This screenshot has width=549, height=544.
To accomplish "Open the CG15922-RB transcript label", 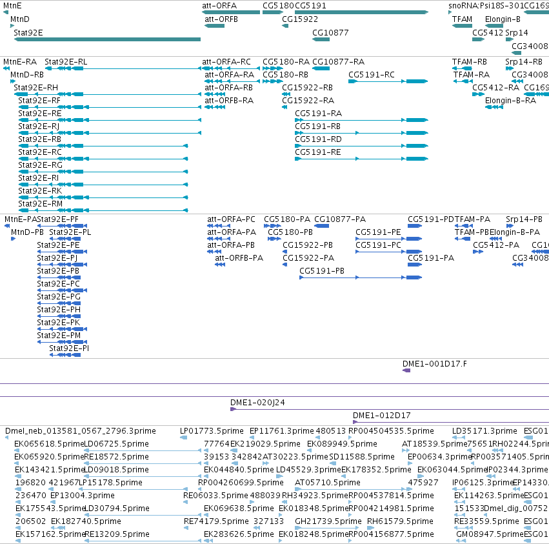I will [x=308, y=88].
